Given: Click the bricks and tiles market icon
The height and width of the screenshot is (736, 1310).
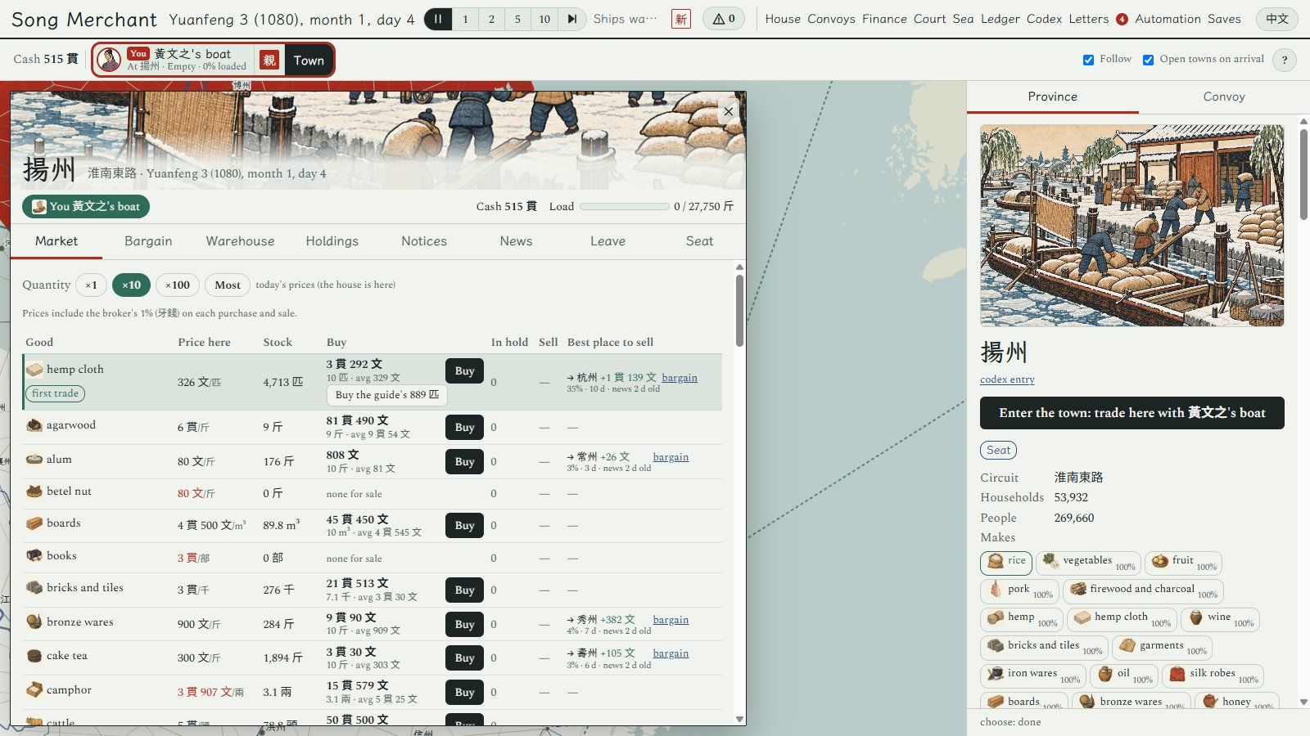Looking at the screenshot, I should coord(34,587).
